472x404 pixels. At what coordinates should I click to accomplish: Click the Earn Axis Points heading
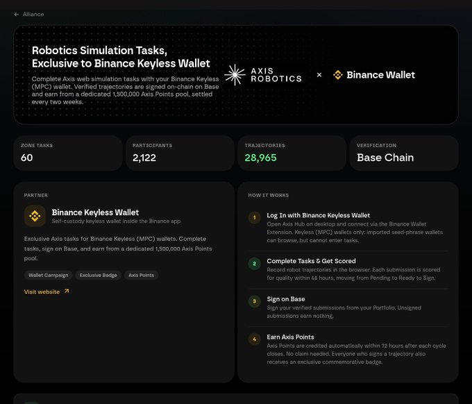click(x=290, y=337)
